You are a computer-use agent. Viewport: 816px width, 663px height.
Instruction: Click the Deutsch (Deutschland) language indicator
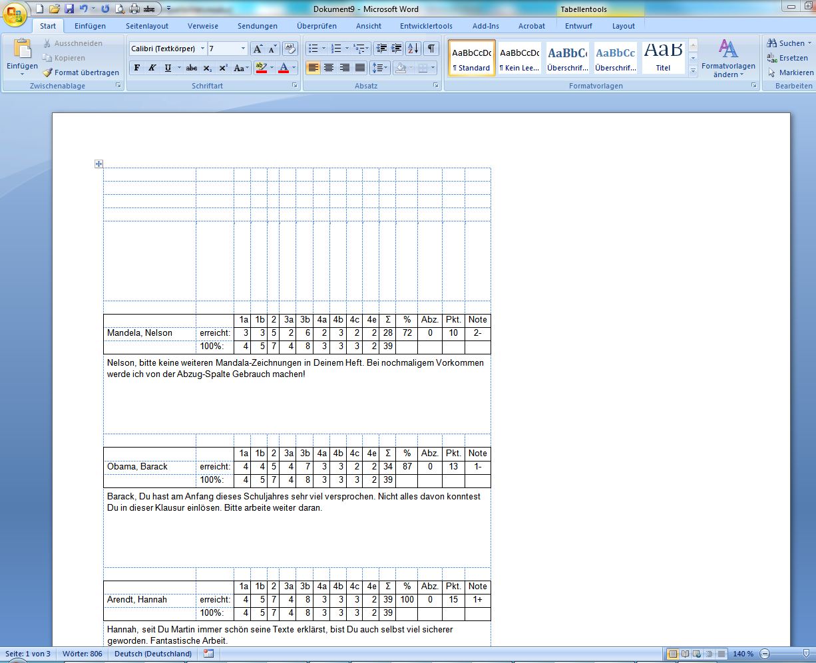point(153,654)
